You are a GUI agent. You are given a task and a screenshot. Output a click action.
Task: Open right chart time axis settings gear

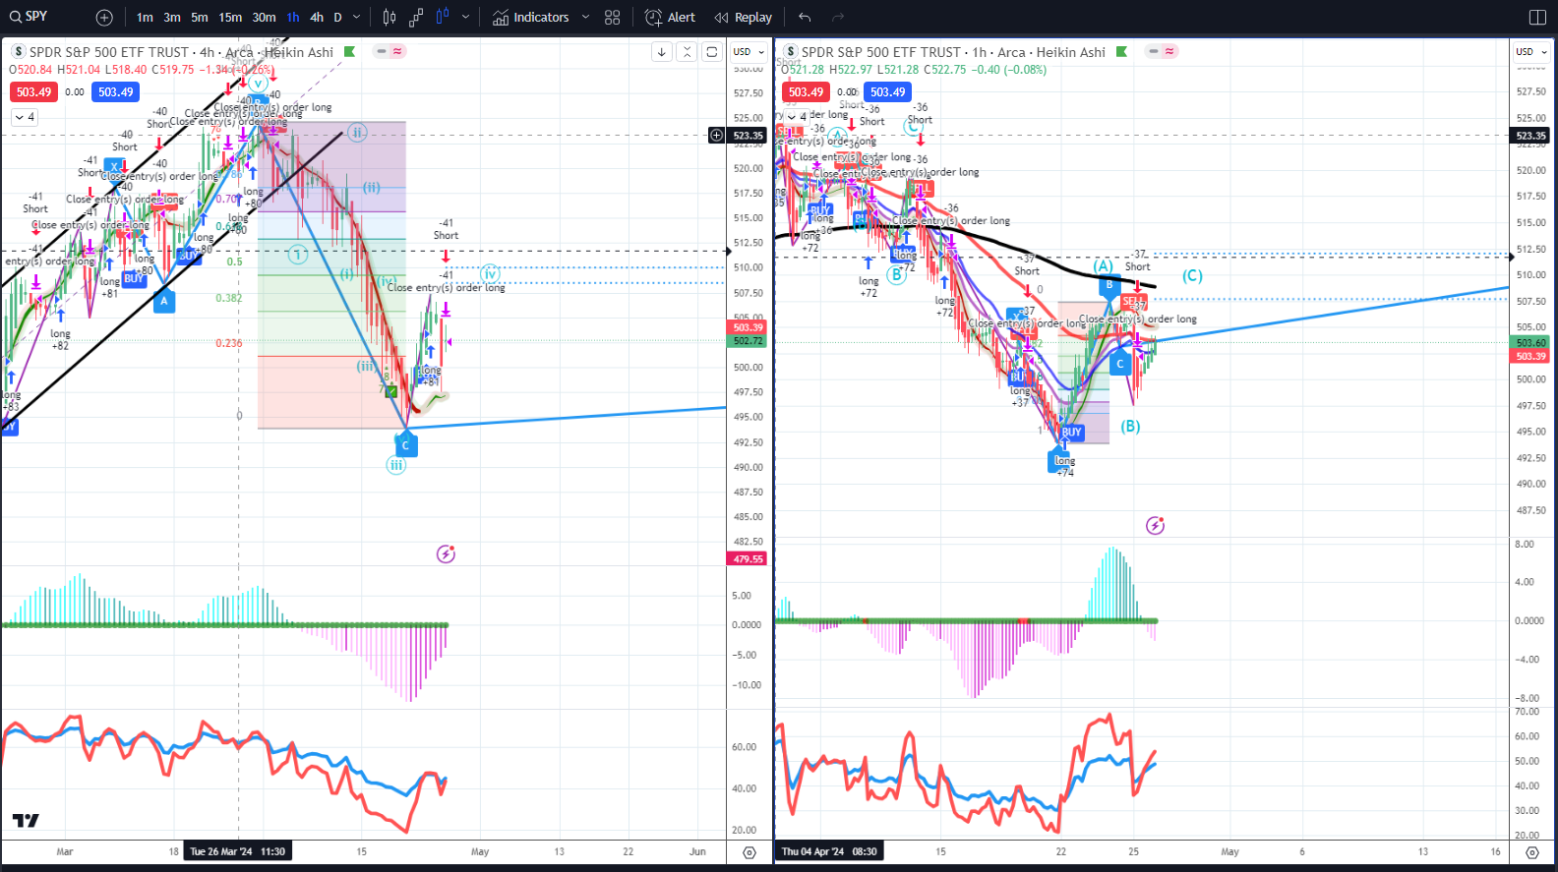pos(1531,852)
